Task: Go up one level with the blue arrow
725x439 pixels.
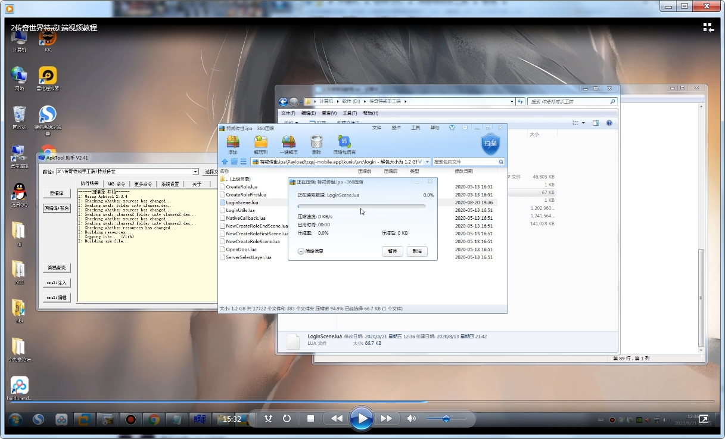Action: pyautogui.click(x=225, y=162)
